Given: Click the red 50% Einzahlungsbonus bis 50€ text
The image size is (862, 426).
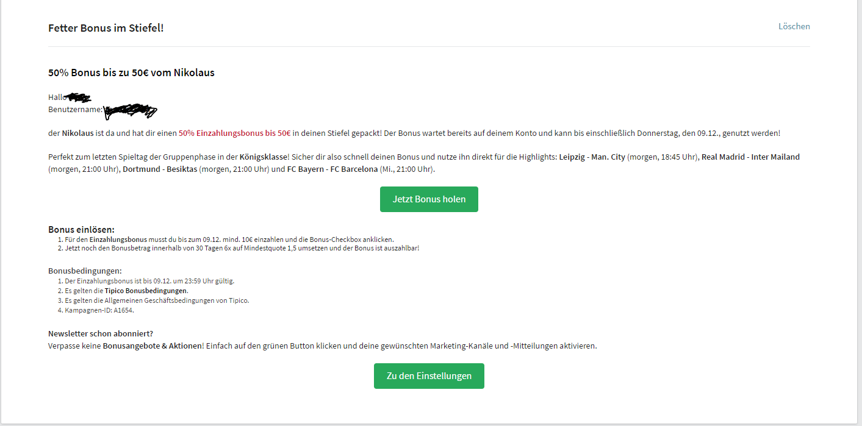Looking at the screenshot, I should coord(239,133).
